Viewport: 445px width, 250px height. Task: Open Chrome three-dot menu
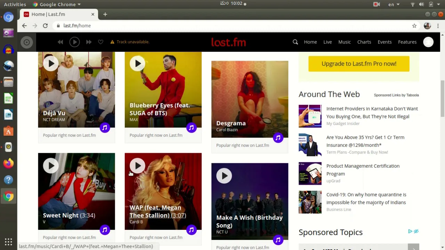click(438, 26)
